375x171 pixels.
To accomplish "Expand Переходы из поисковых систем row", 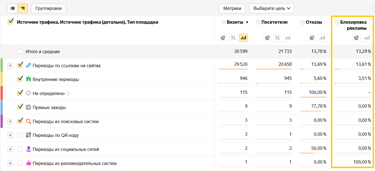I will (x=10, y=121).
